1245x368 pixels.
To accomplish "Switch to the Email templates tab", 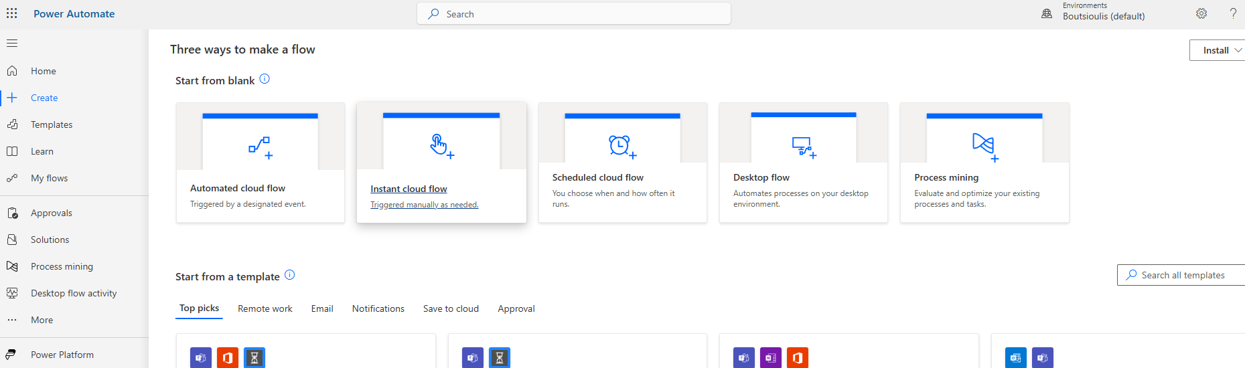I will [322, 308].
